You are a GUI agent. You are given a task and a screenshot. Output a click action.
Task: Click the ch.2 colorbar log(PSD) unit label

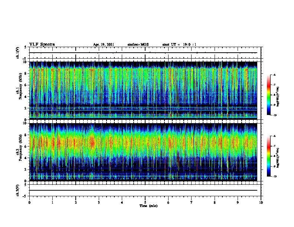[278, 157]
